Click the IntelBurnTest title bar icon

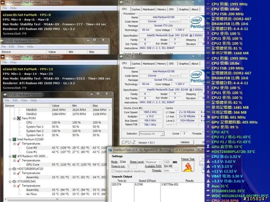pyautogui.click(x=110, y=150)
